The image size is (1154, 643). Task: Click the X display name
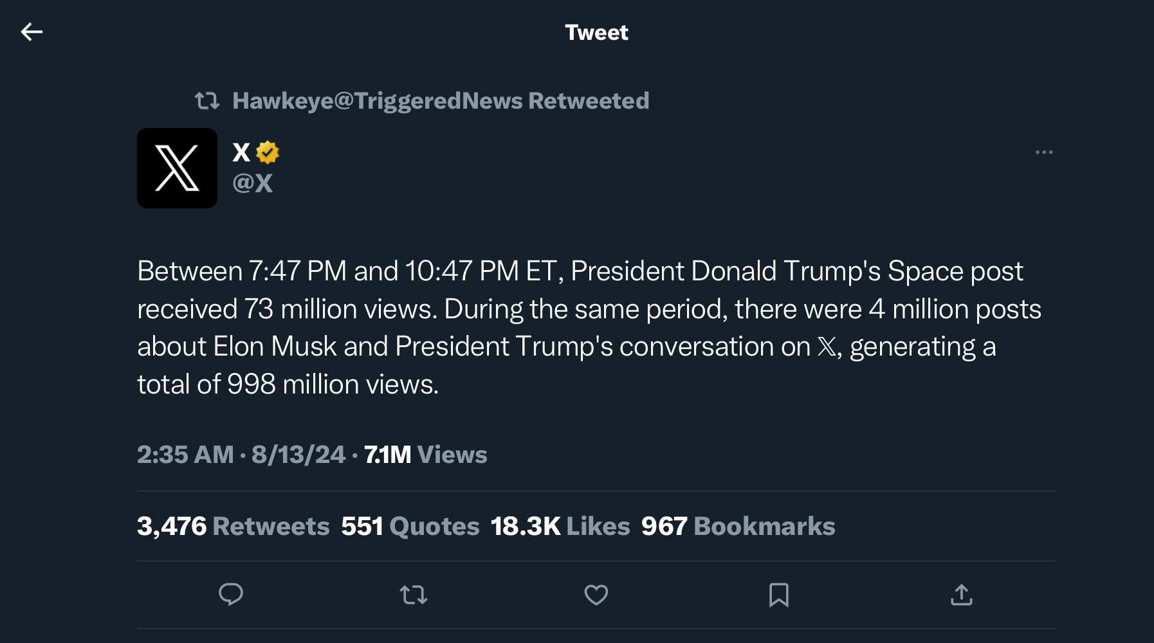(x=241, y=152)
